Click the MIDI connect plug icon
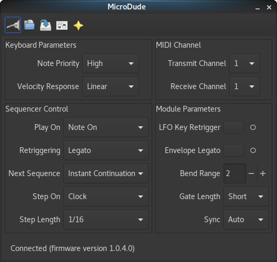 (x=13, y=25)
